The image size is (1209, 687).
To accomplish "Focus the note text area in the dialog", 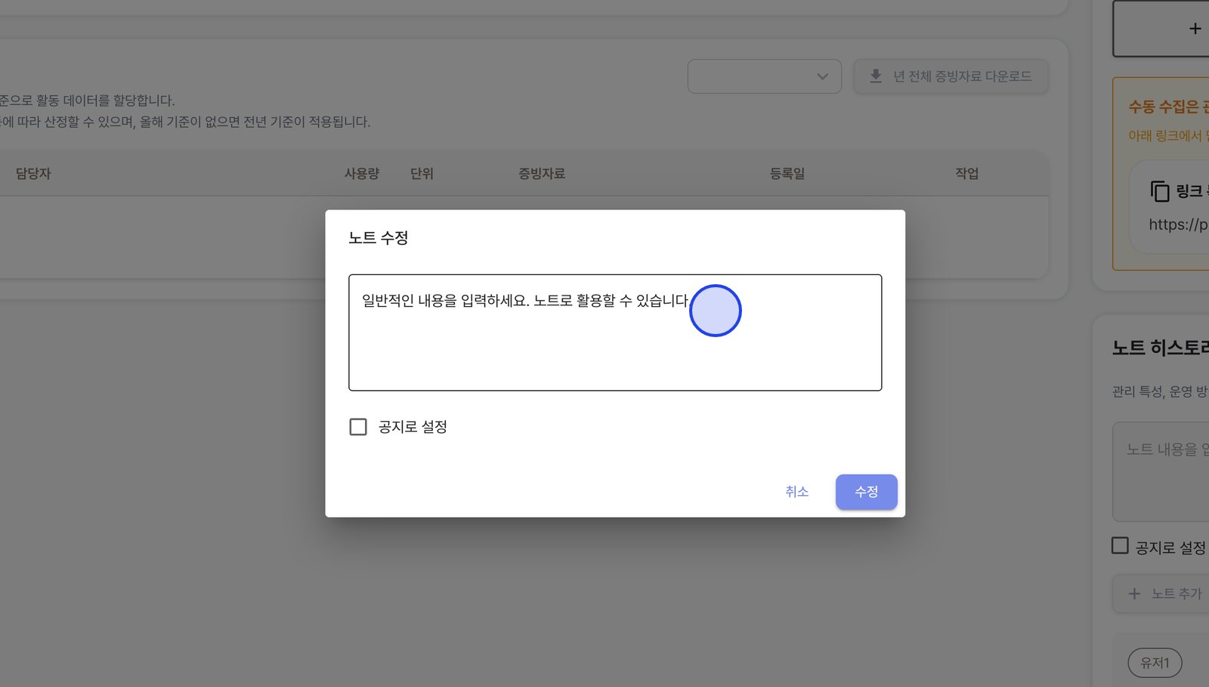I will (x=615, y=333).
